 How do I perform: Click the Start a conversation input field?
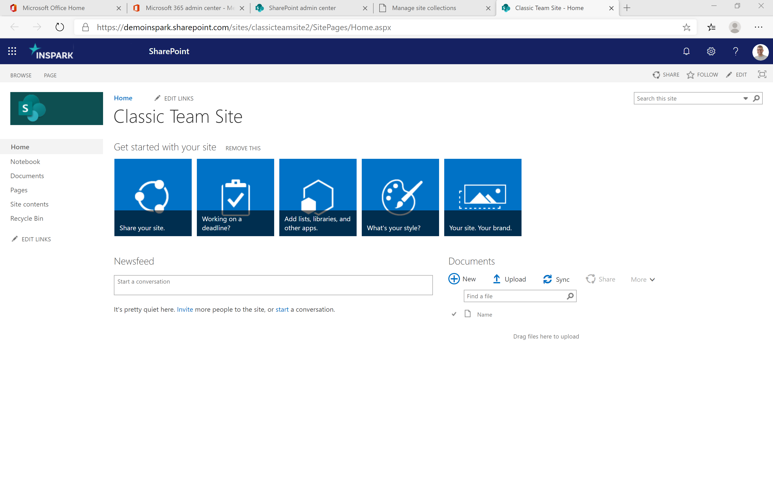[x=272, y=281]
